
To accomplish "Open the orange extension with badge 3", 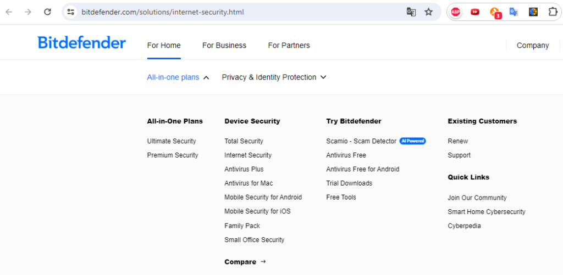I will point(495,13).
